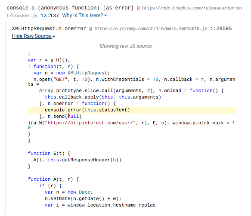The image size is (251, 216).
Task: Click the 'A(t, this.getResponseHeader(h))' line
Action: (x=77, y=160)
